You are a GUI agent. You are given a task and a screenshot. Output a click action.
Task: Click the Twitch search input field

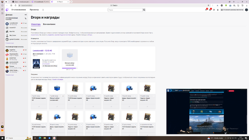[x=125, y=10]
